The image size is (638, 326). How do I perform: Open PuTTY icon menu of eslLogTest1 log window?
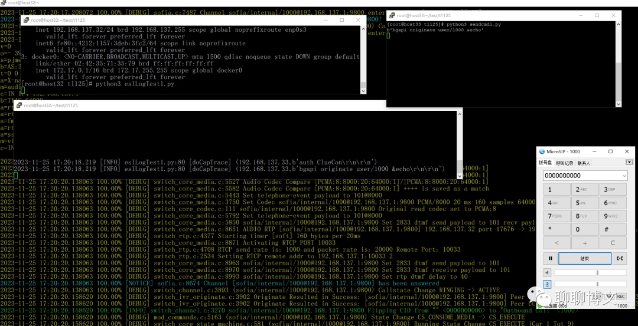tap(19, 105)
